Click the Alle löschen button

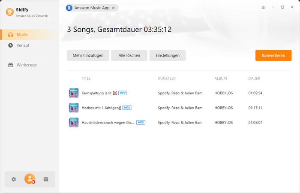pos(129,55)
